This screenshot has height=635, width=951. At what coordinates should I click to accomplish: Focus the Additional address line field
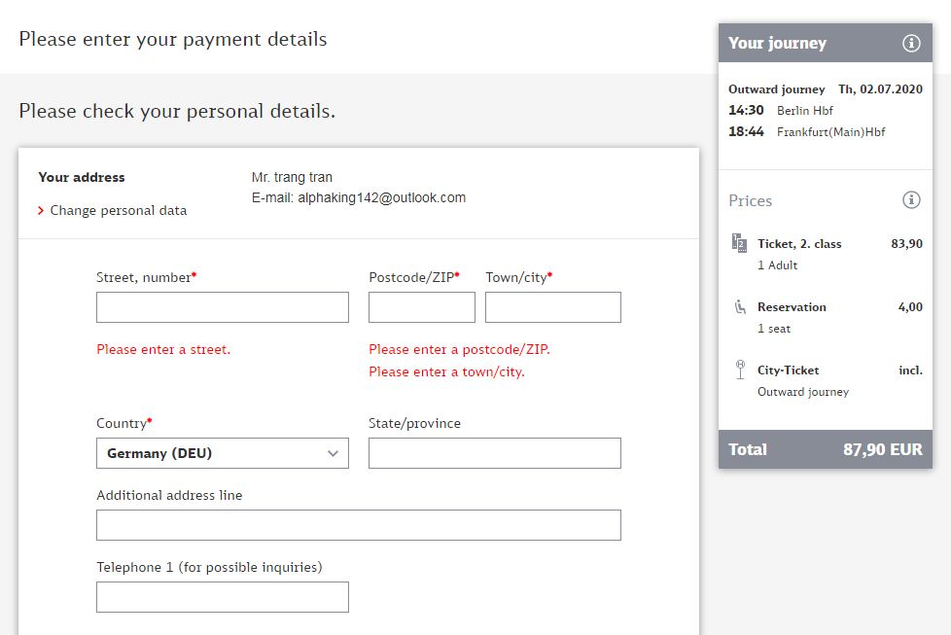tap(359, 525)
